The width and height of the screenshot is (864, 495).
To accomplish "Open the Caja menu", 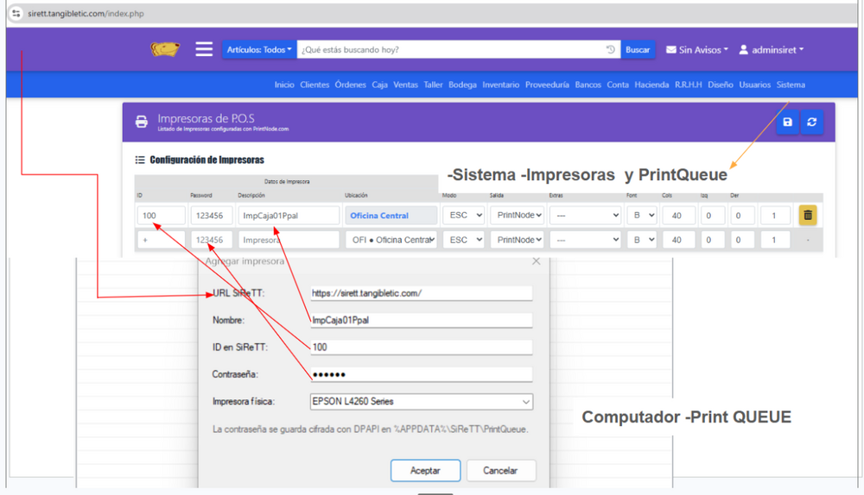I will (379, 85).
